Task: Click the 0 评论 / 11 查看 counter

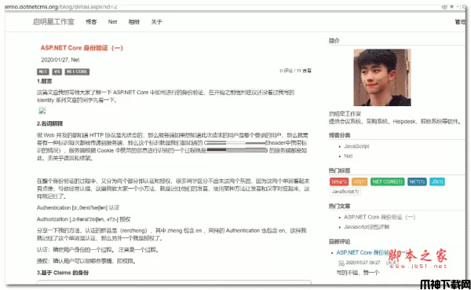Action: 295,71
